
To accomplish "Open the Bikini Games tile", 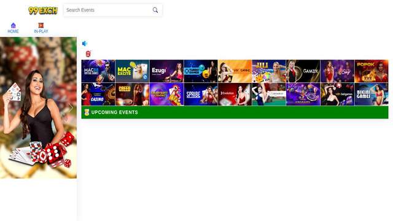I will 372,94.
